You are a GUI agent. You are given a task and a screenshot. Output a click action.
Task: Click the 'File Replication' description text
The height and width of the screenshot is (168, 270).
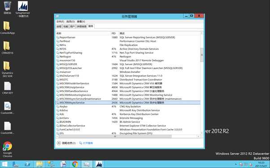click(129, 45)
